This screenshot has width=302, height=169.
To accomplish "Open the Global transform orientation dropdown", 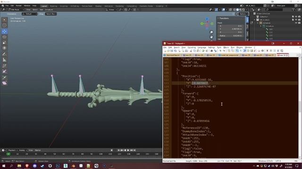I will tap(111, 9).
